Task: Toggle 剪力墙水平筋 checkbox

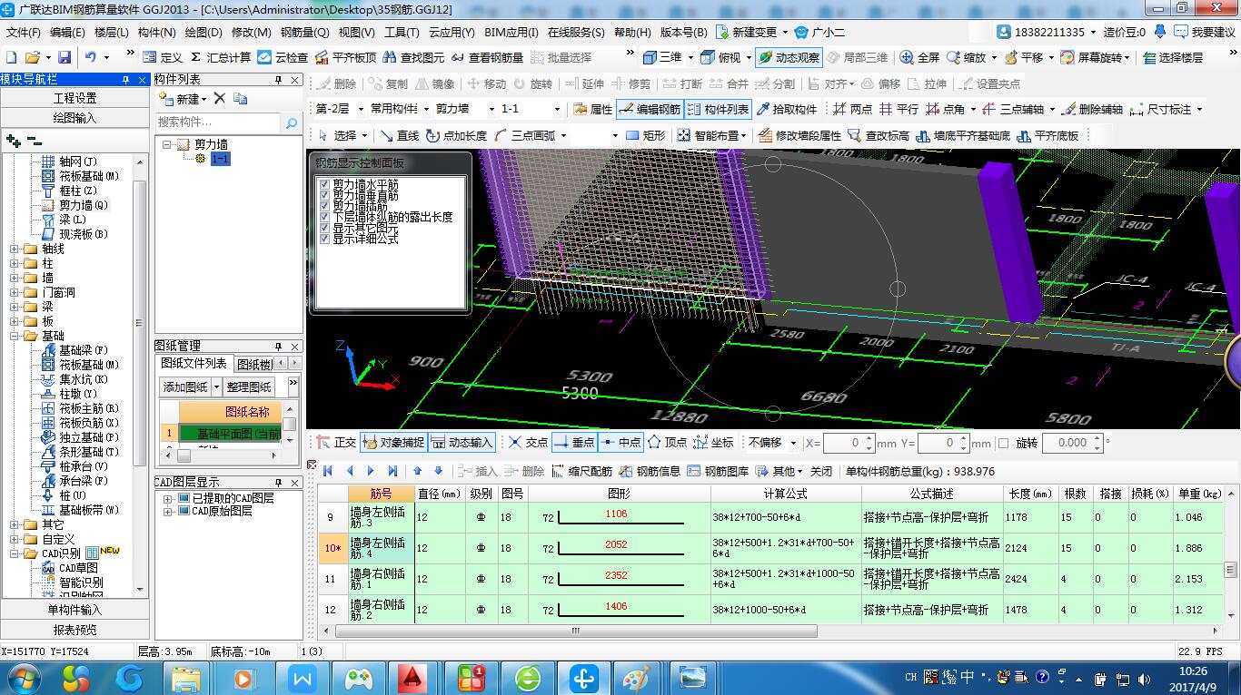Action: [324, 184]
